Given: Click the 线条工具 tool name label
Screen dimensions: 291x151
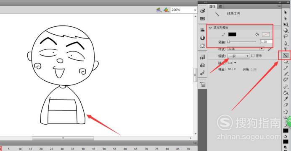Looking at the screenshot, I should pos(233,13).
